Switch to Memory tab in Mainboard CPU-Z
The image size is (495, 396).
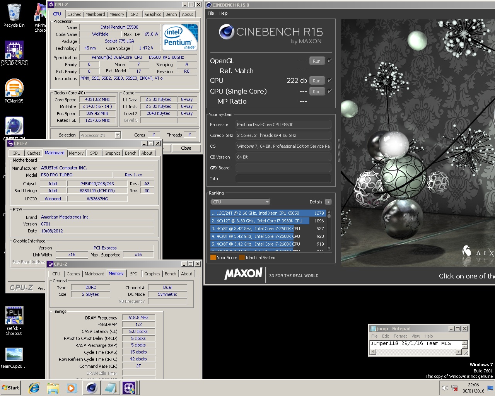click(76, 153)
